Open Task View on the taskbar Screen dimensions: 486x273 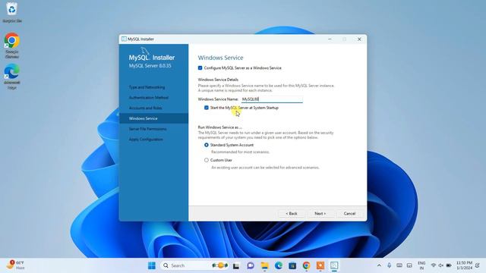236,265
